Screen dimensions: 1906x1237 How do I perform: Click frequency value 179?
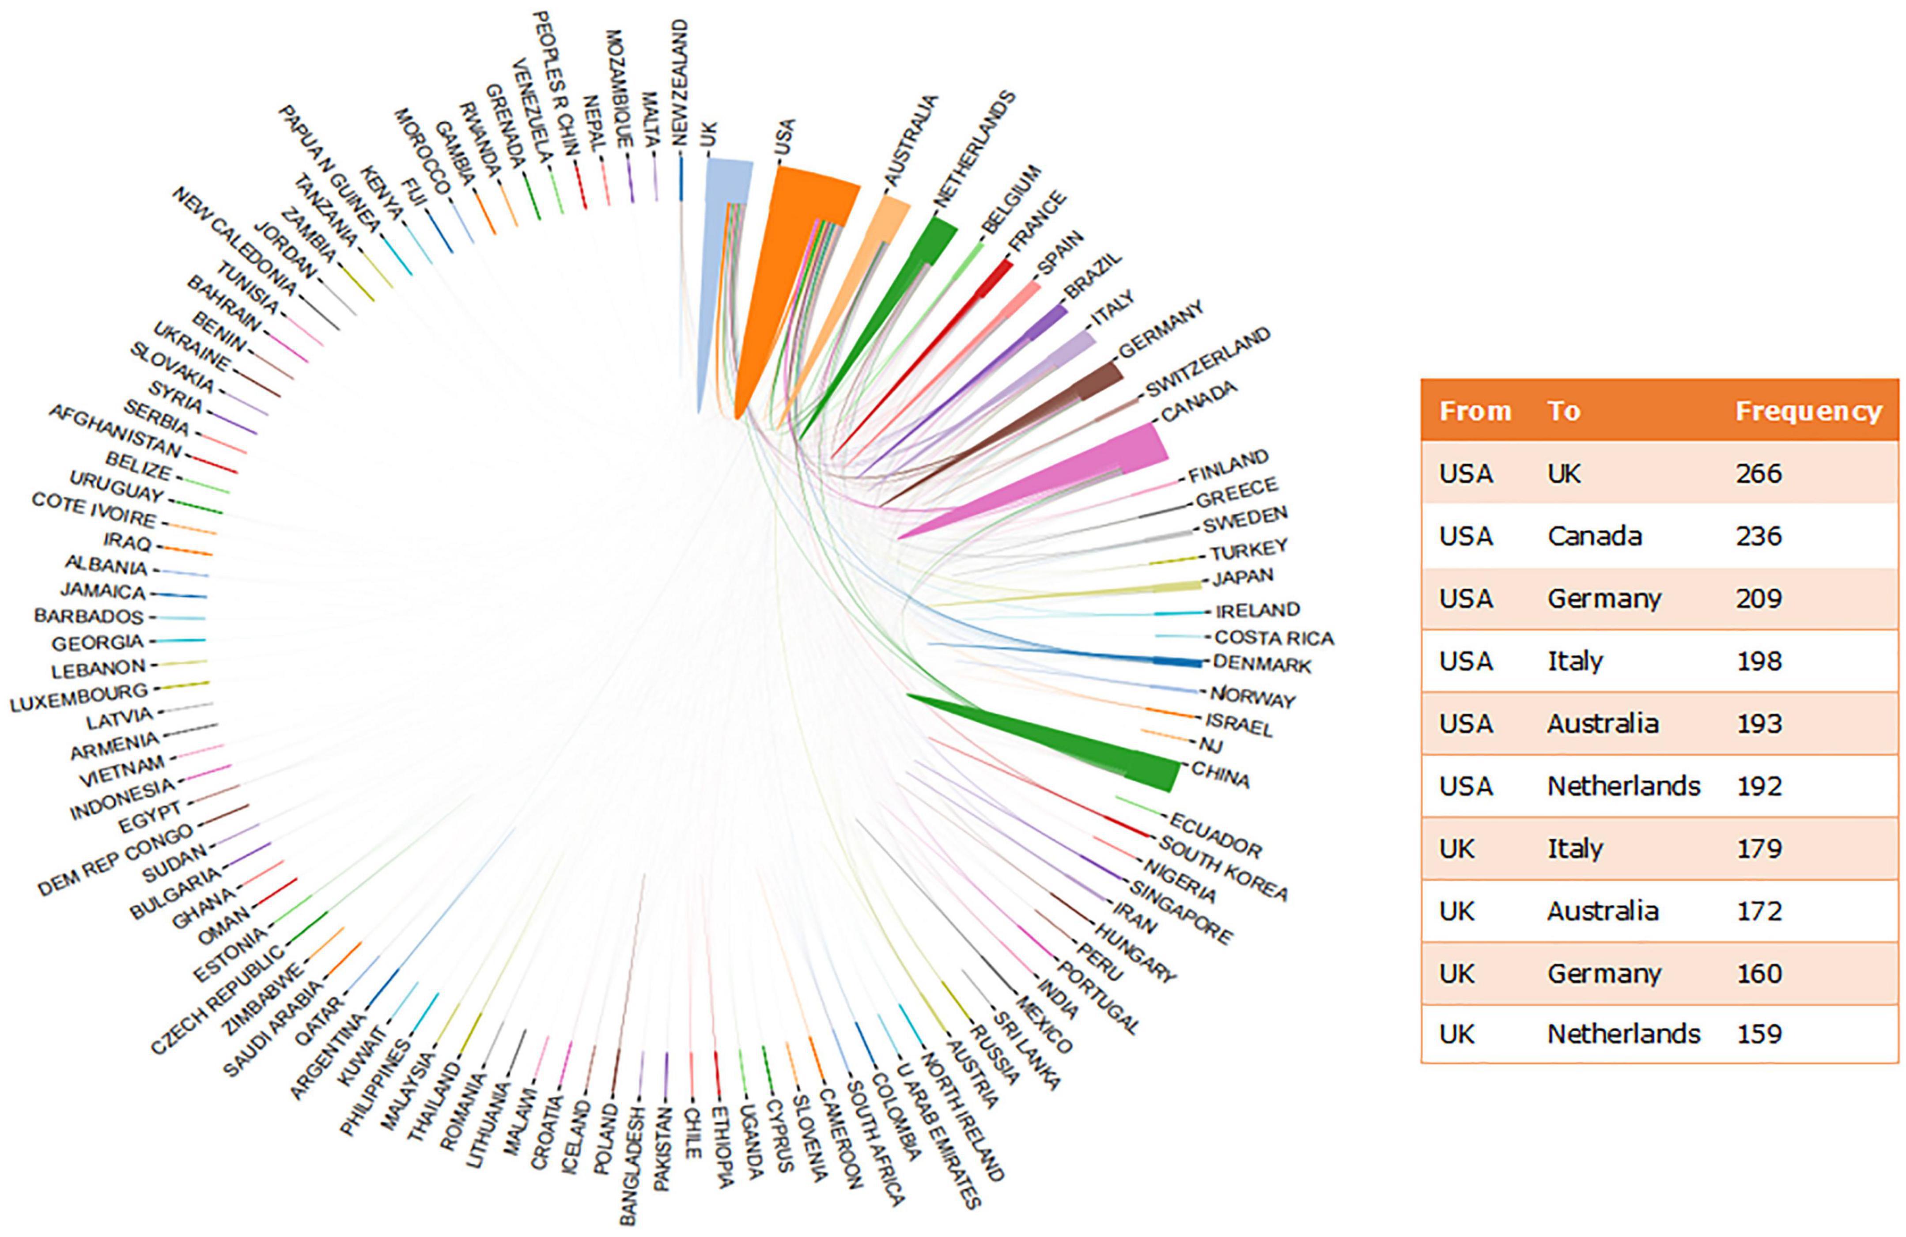point(1759,848)
